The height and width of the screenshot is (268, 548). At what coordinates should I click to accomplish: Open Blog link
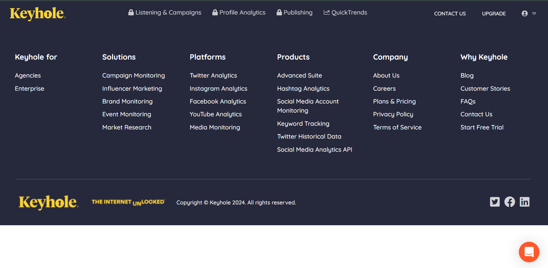pos(467,76)
